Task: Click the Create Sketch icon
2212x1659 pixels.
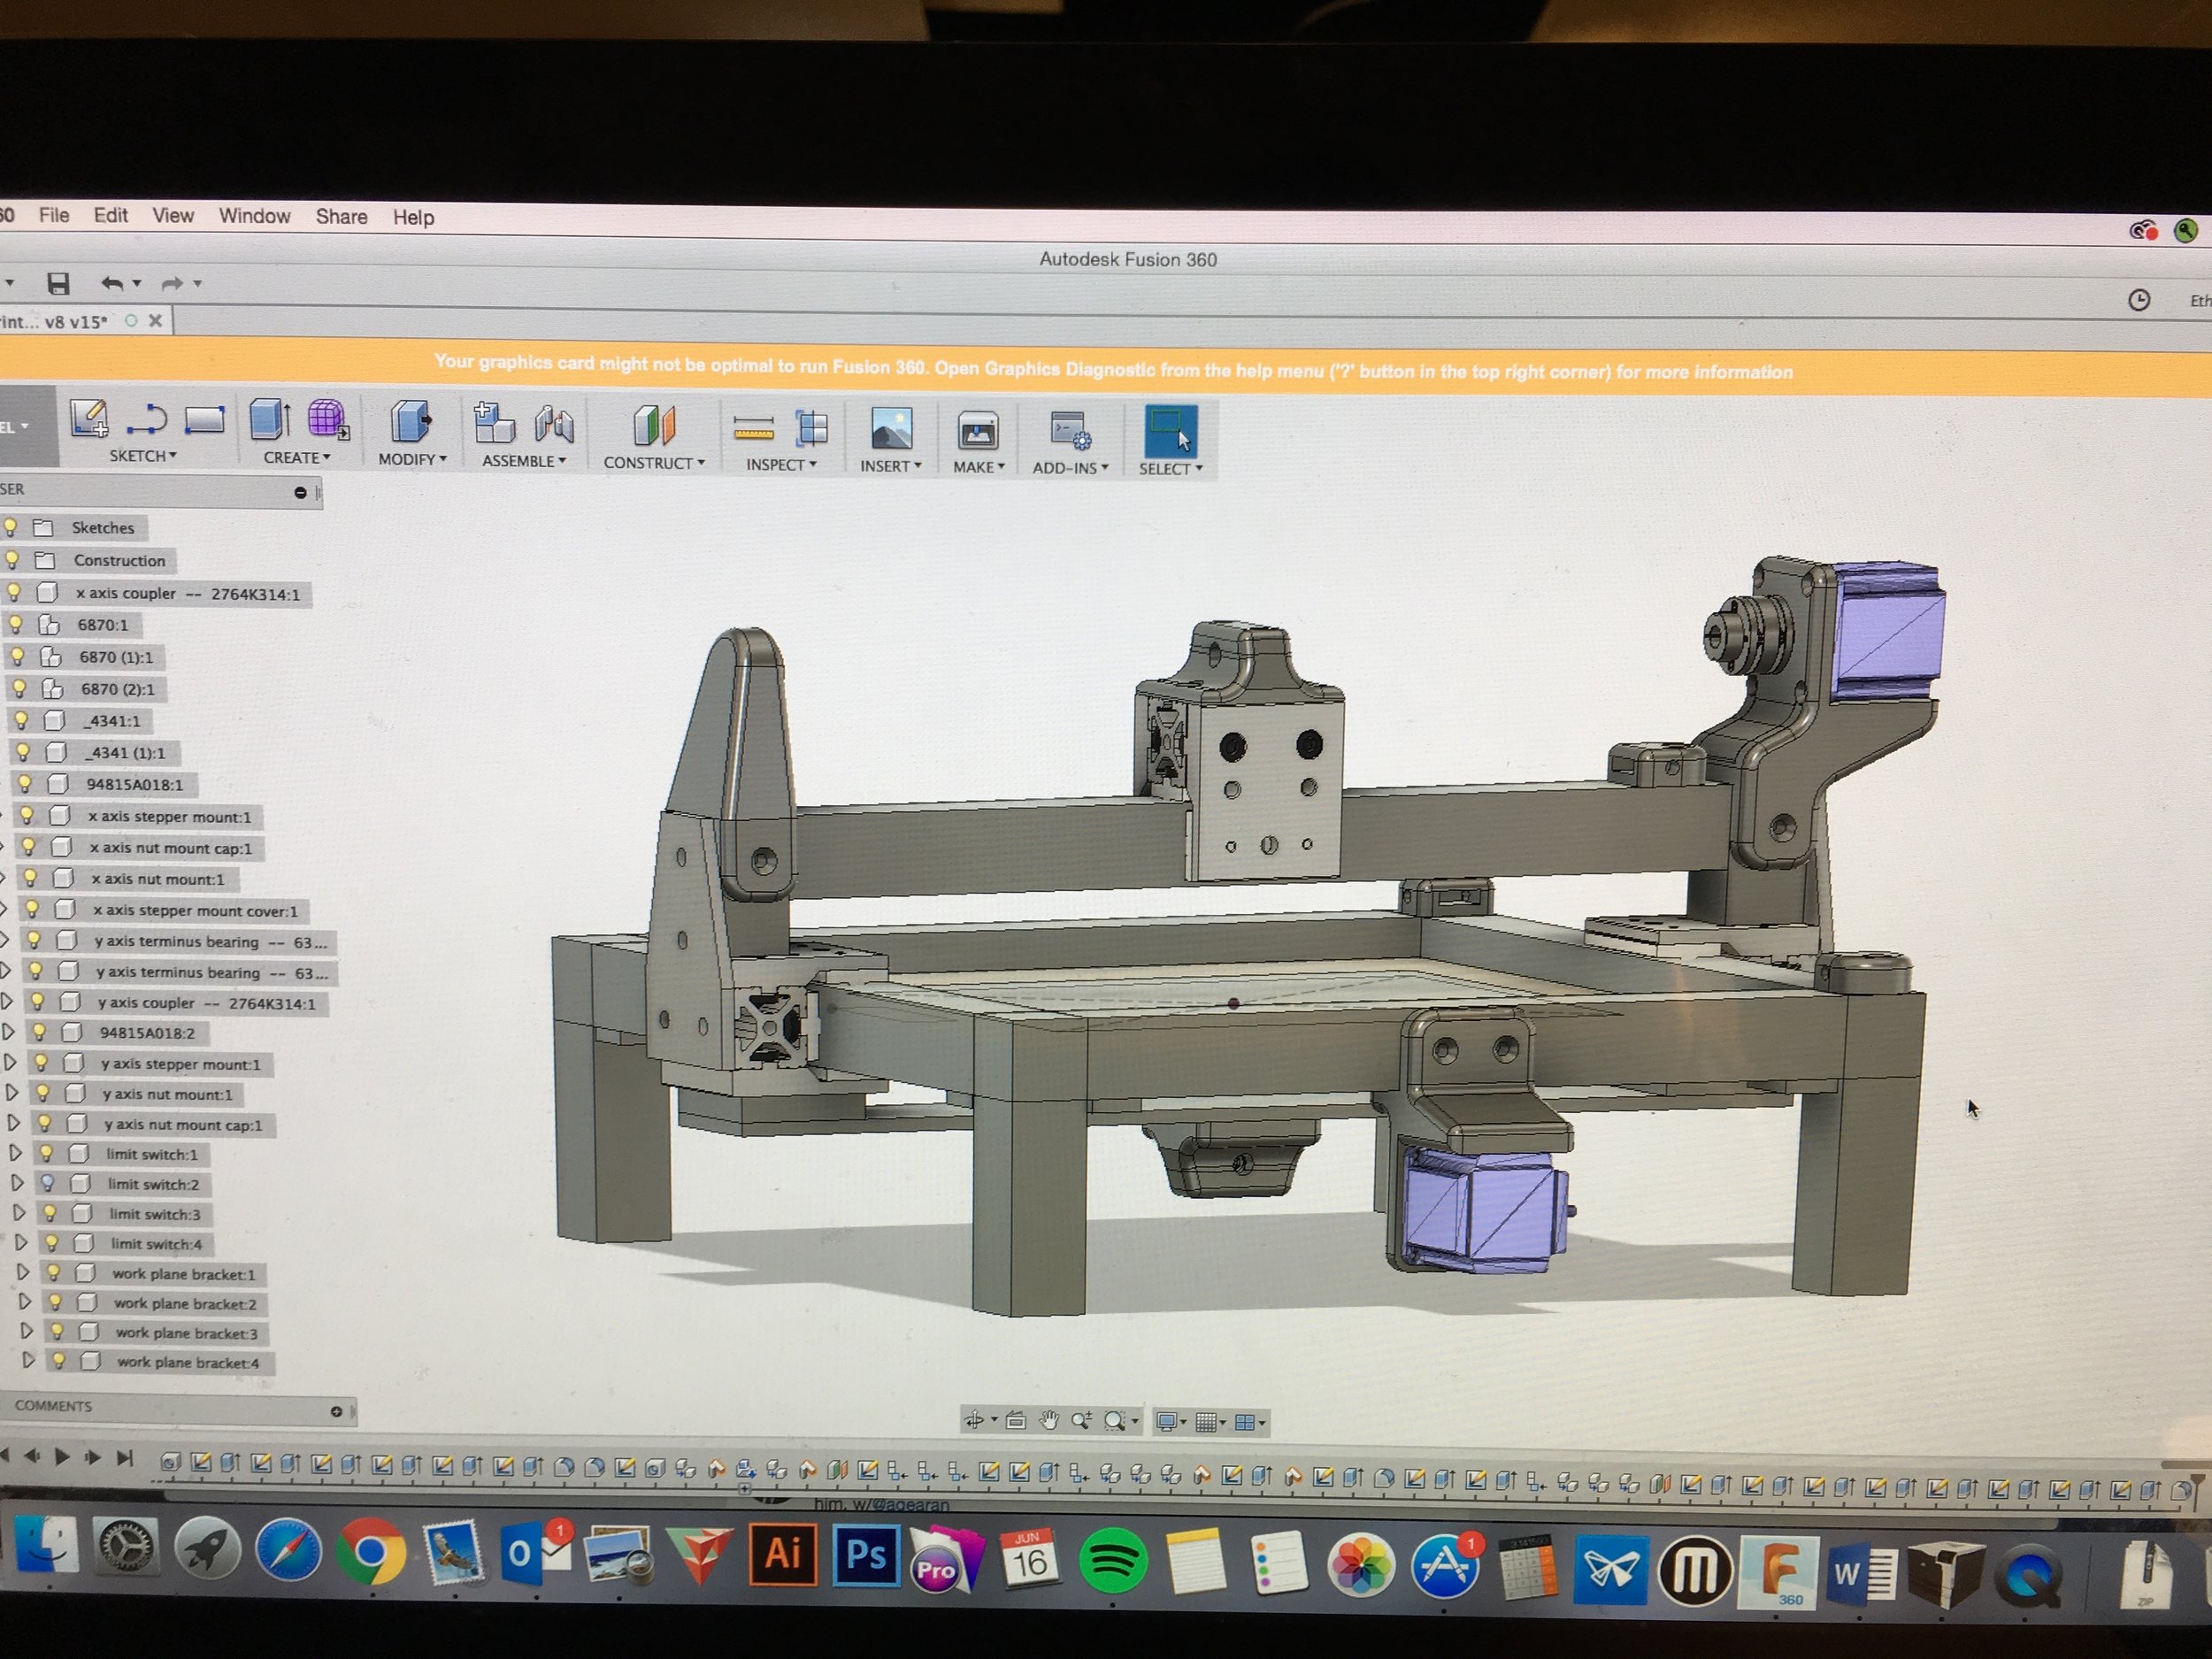Action: [89, 418]
